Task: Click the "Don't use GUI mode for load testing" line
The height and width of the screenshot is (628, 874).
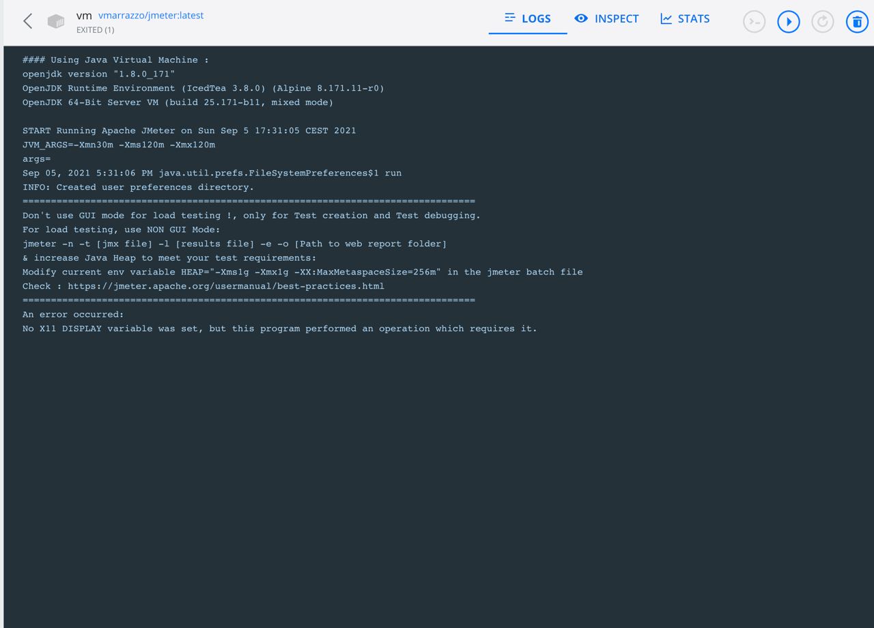Action: [x=251, y=216]
